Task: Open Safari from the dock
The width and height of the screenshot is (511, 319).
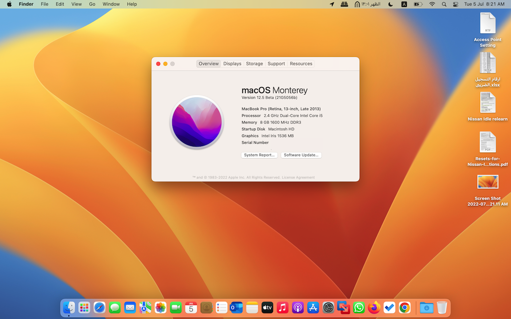Action: (x=99, y=308)
